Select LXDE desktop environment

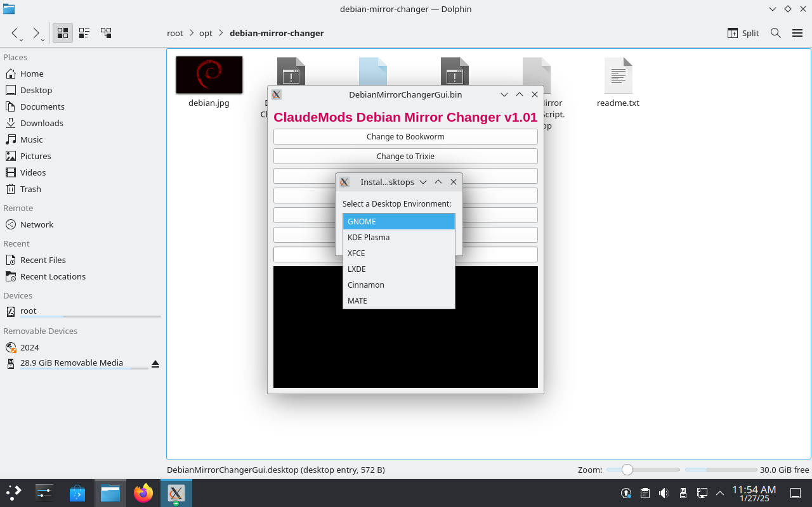coord(399,269)
